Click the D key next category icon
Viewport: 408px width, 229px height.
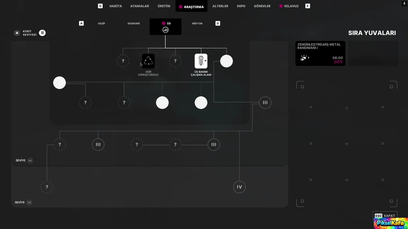[218, 24]
